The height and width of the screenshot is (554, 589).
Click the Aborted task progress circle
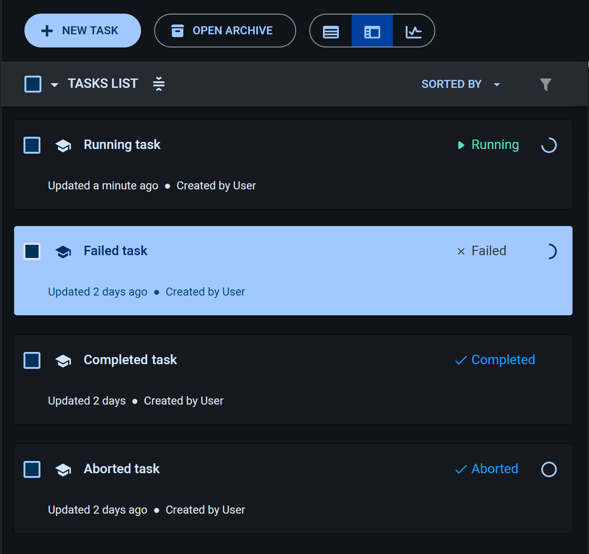(549, 469)
